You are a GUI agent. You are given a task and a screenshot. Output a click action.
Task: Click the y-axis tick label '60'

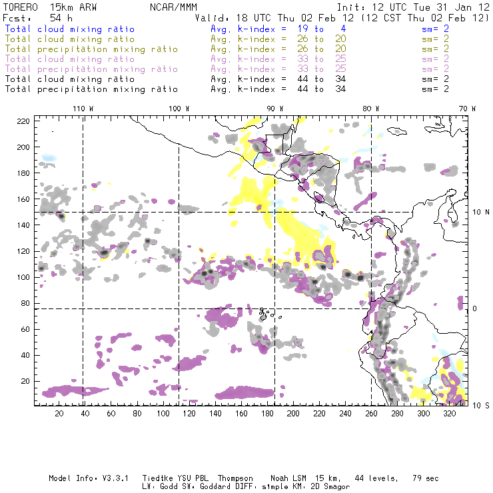coord(25,330)
